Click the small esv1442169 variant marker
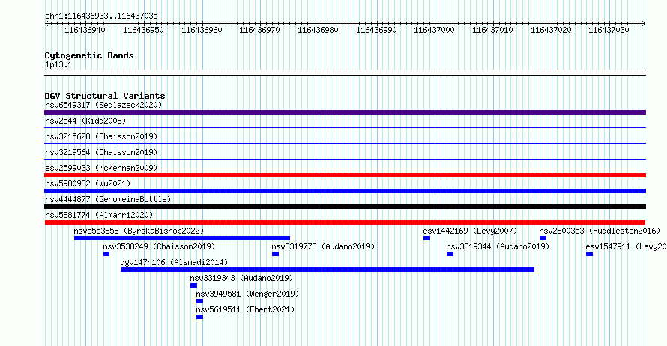 point(426,238)
